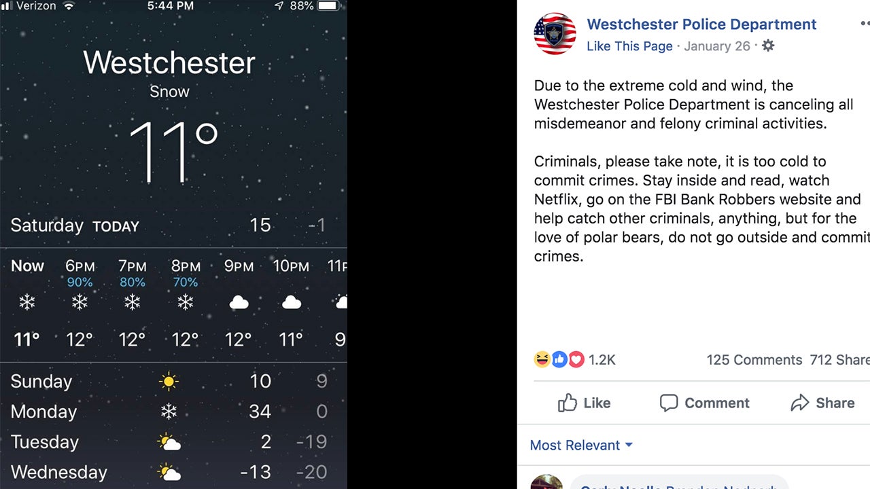This screenshot has height=489, width=870.
Task: Open the Westchester Police Department page name
Action: 701,24
